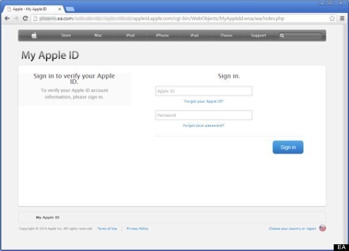Click Forgot your Apple ID link

[203, 102]
